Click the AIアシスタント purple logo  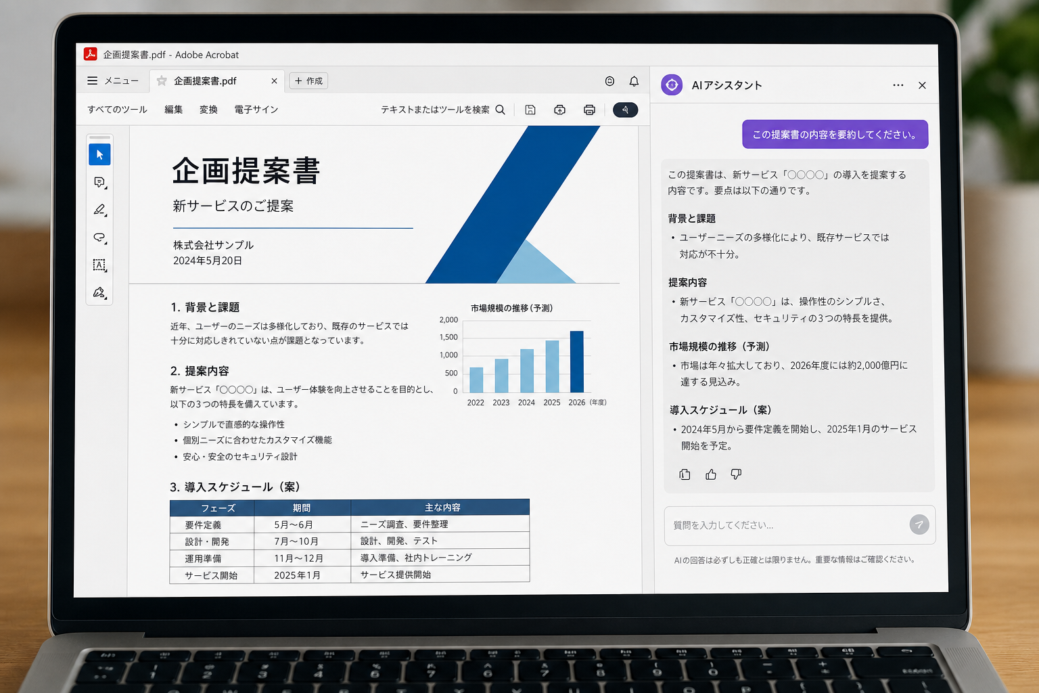coord(672,85)
